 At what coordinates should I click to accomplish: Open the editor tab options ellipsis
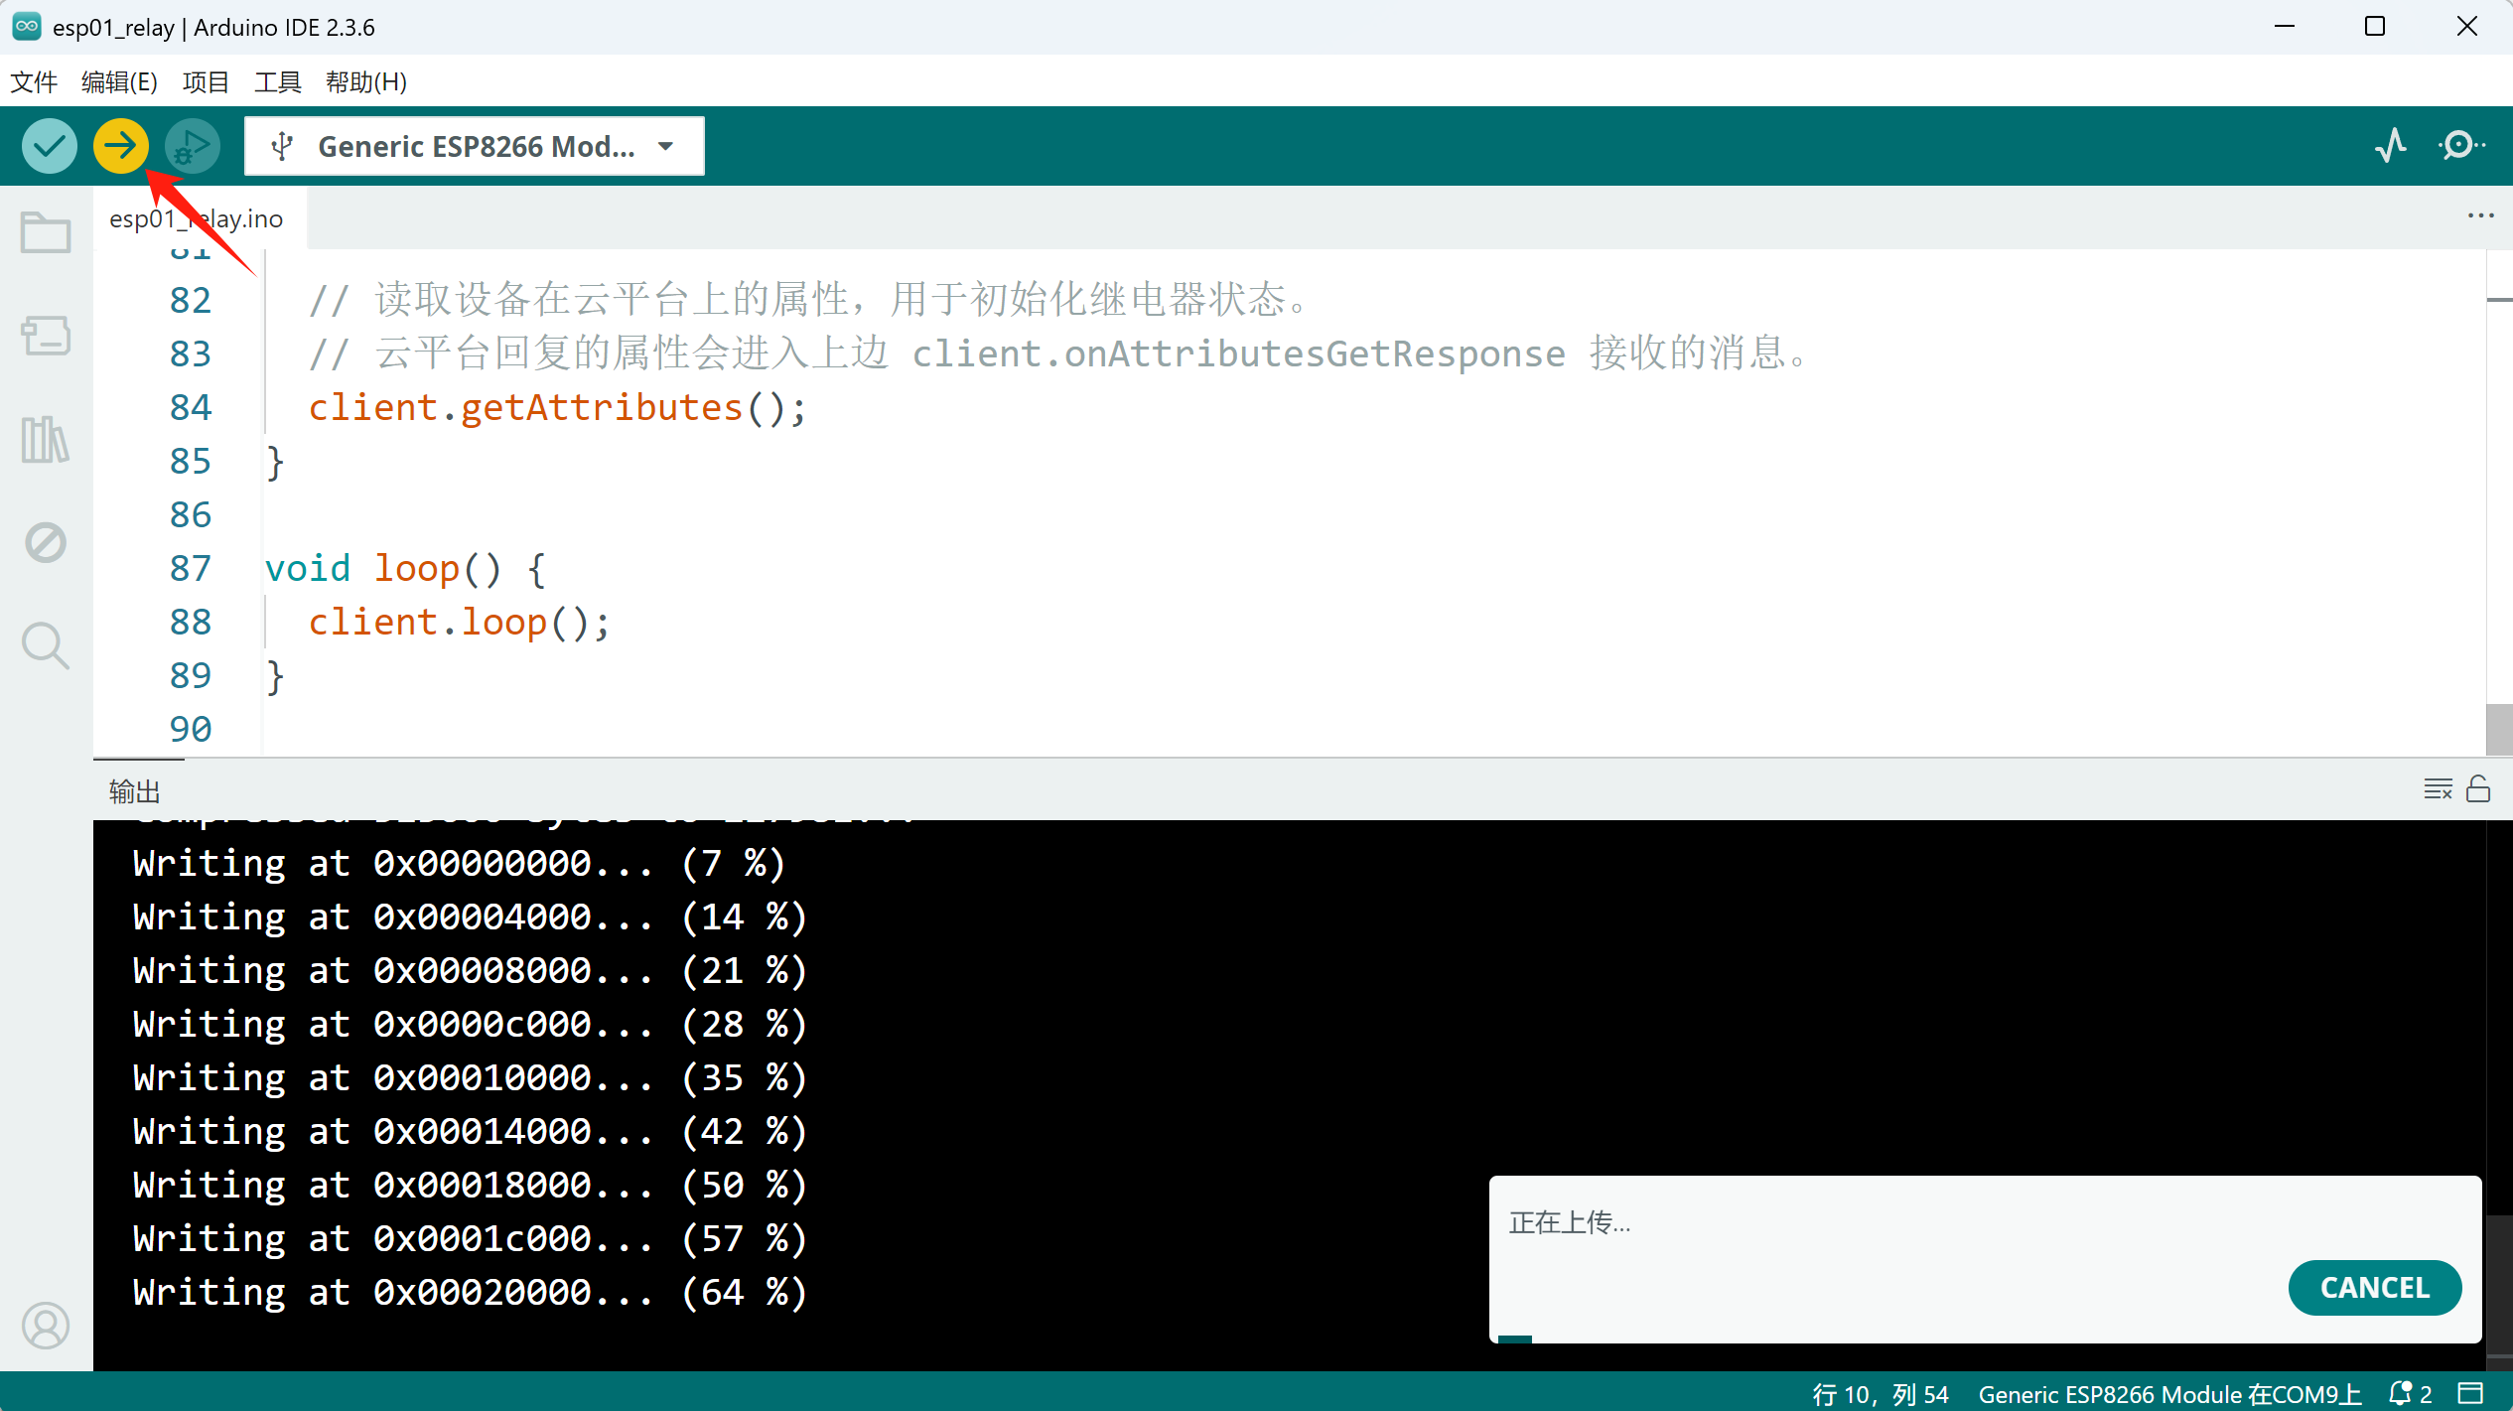(x=2480, y=216)
